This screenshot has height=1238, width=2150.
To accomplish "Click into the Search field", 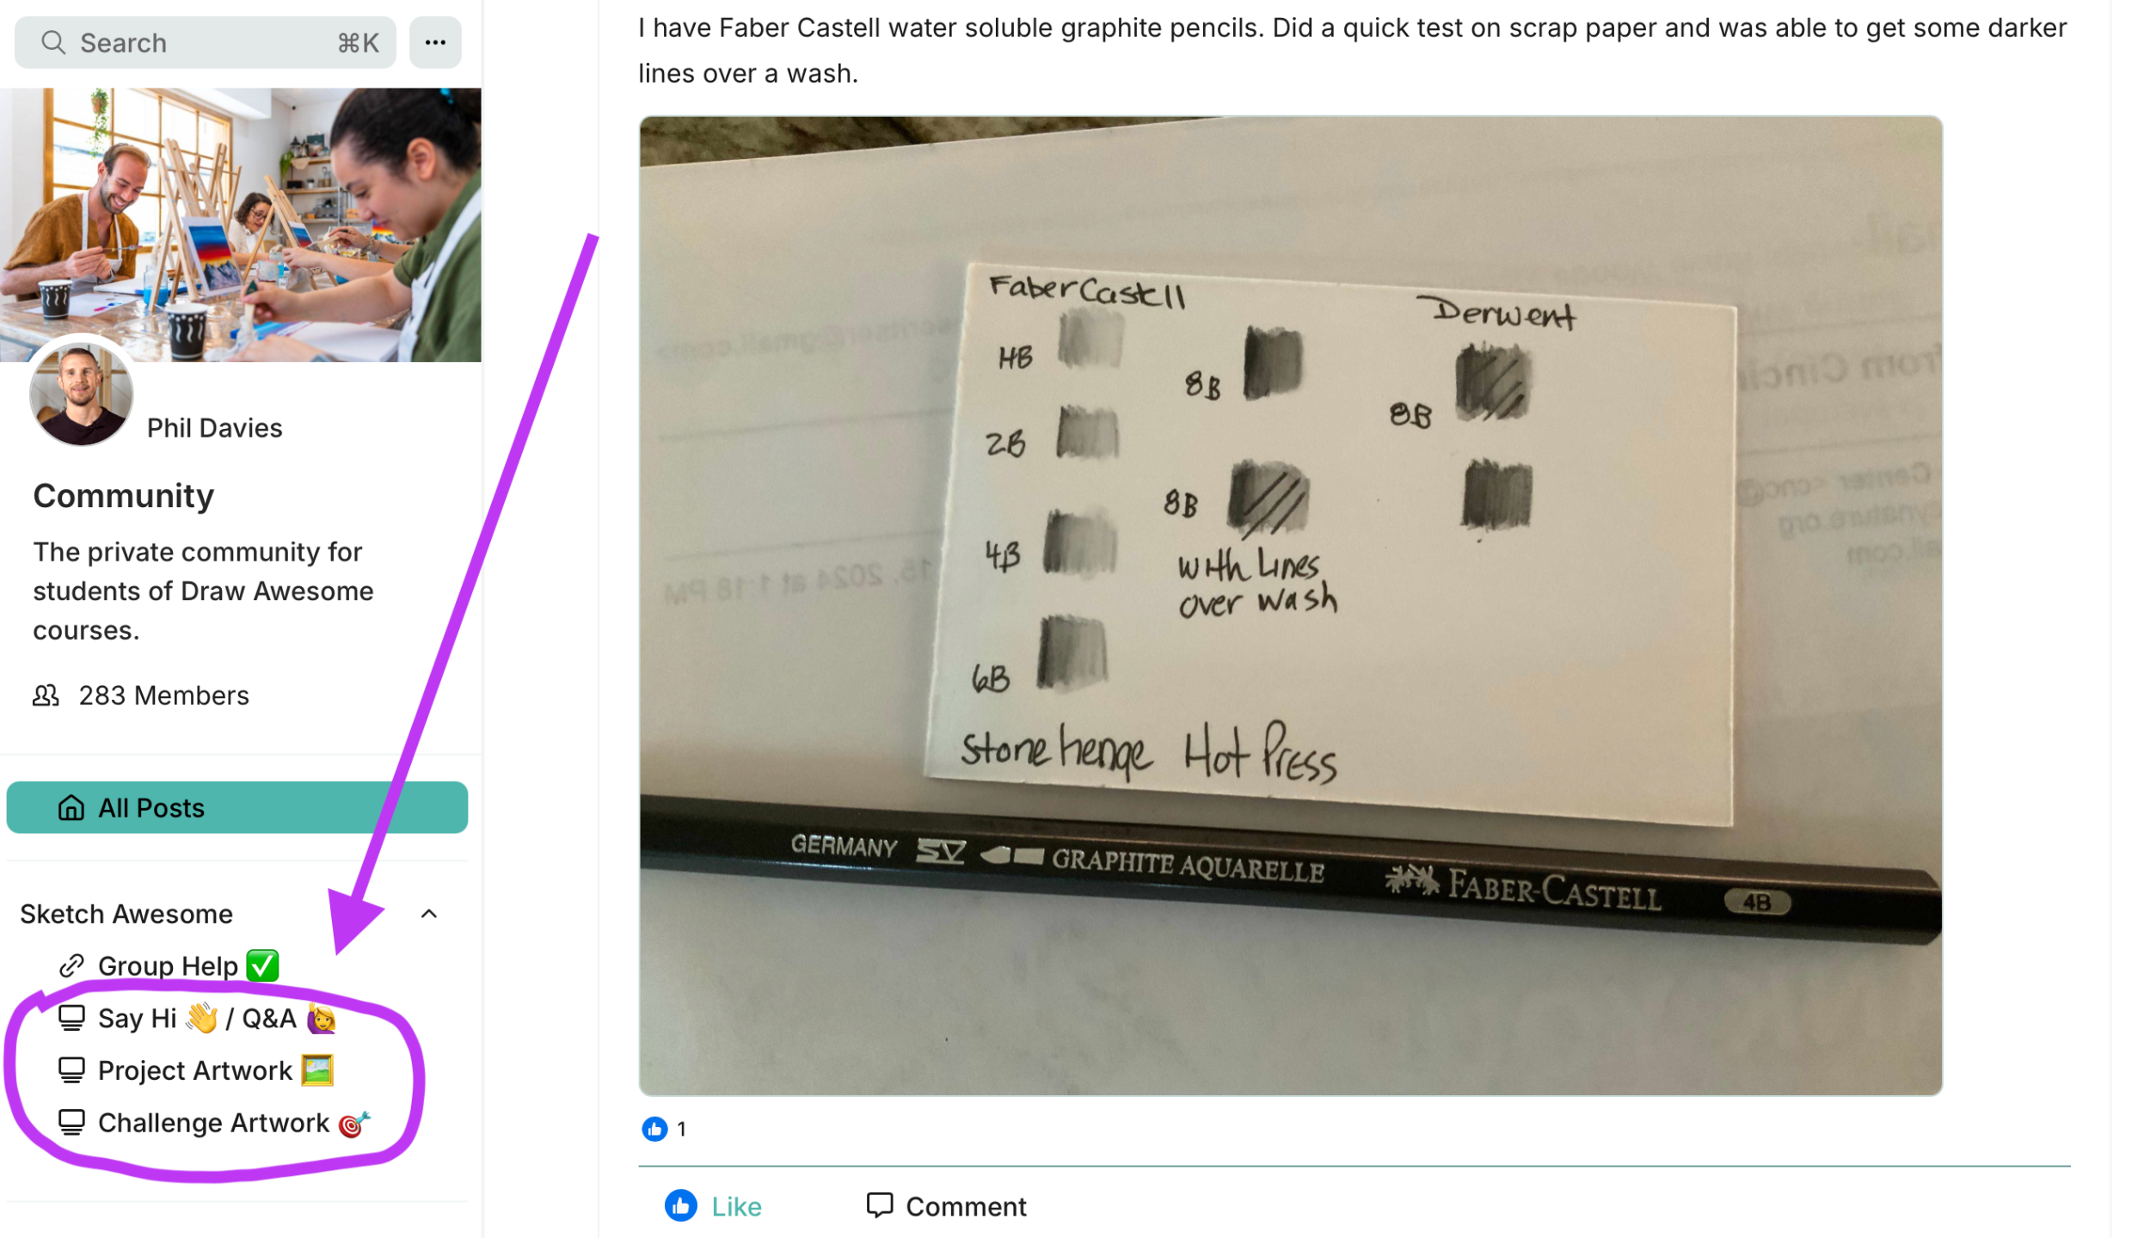I will pyautogui.click(x=206, y=42).
